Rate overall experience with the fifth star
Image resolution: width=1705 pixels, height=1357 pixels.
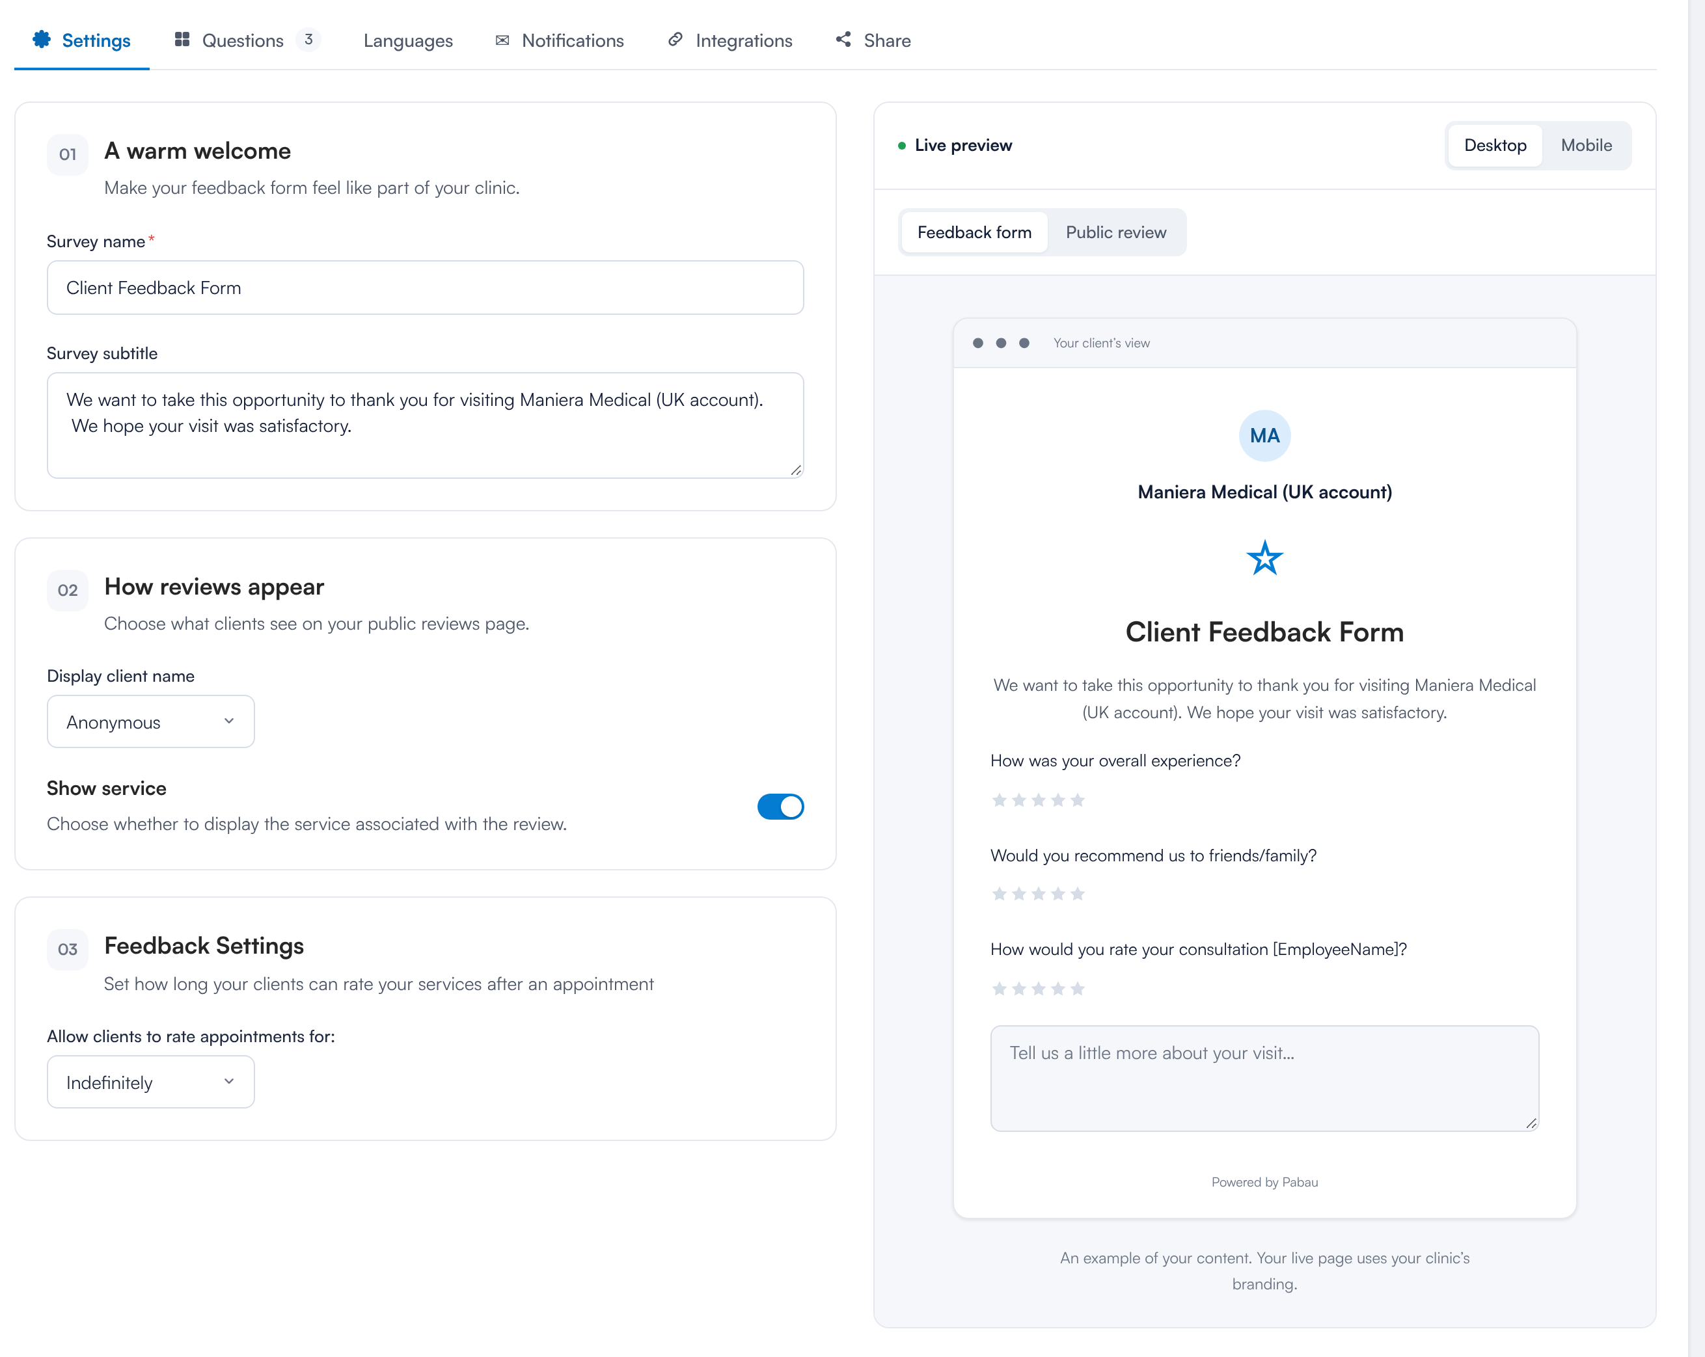click(1077, 801)
